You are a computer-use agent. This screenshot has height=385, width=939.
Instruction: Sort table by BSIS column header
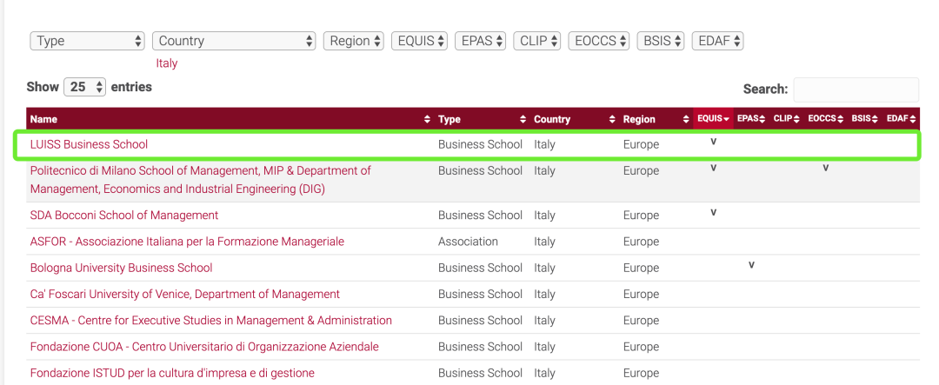[x=865, y=119]
